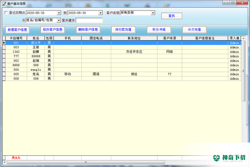Viewport: 250px width, 167px height.
Task: Click the 性别 column header
Action: click(x=49, y=38)
